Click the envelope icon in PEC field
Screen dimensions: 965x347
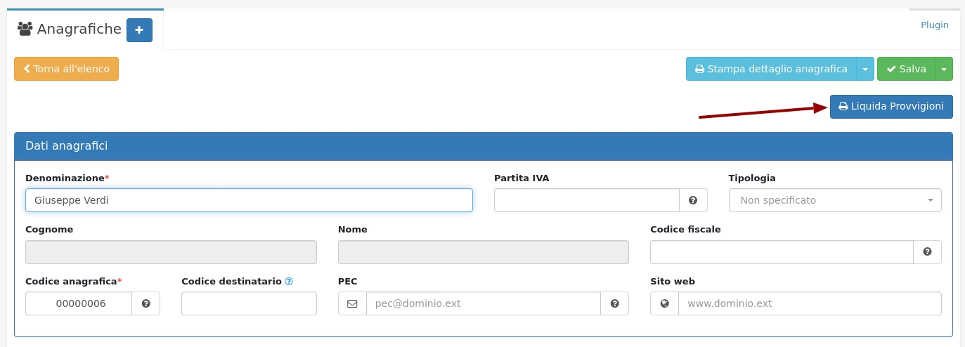352,303
